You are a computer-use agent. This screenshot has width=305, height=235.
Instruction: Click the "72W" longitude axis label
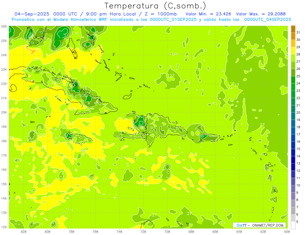[x=143, y=232]
